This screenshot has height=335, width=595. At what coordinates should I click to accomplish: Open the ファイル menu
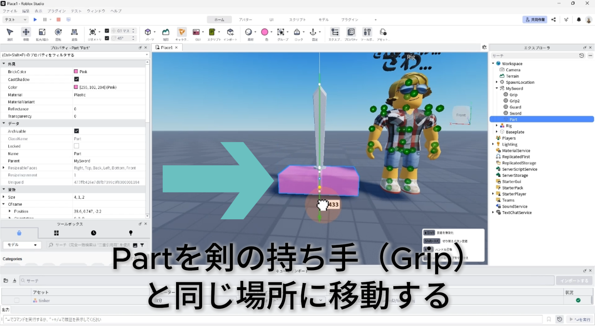(x=10, y=11)
